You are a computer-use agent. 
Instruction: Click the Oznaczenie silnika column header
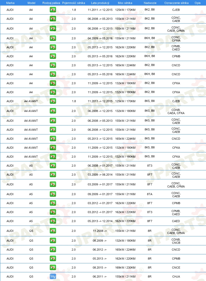(176, 3)
